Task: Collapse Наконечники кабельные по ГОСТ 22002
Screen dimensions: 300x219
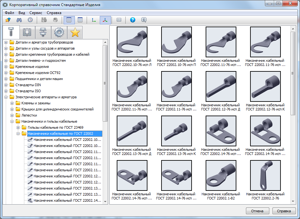Action: 18,134
